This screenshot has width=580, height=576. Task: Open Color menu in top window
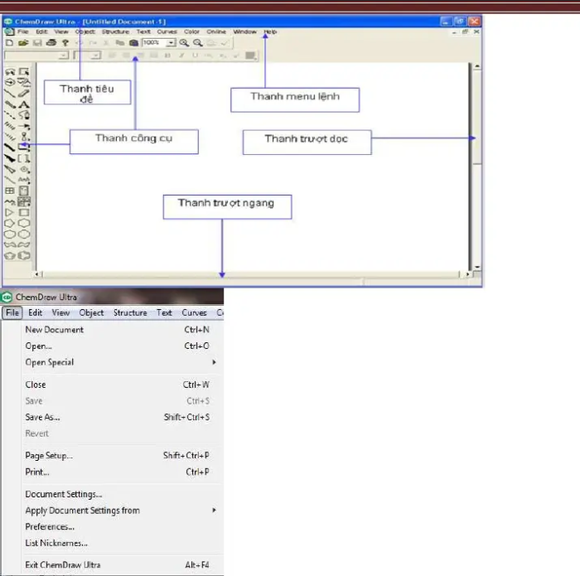191,31
